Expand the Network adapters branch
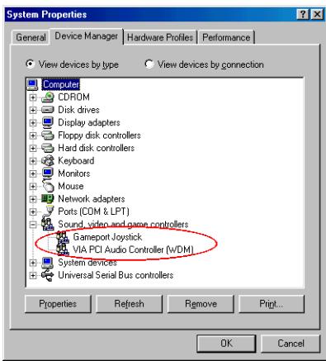 click(x=33, y=199)
